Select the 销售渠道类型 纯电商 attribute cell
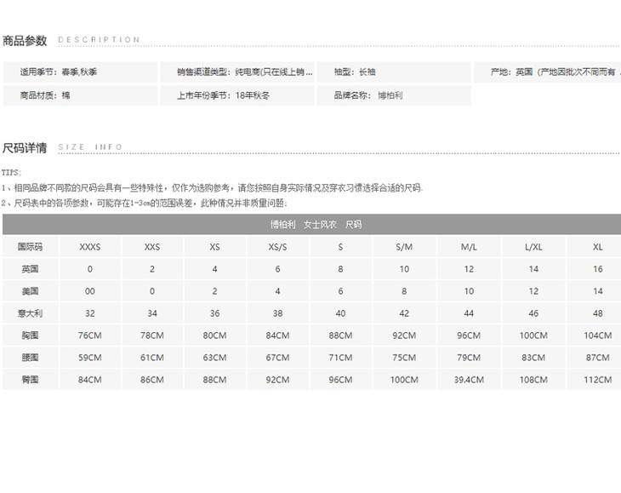621x493 pixels. point(236,72)
